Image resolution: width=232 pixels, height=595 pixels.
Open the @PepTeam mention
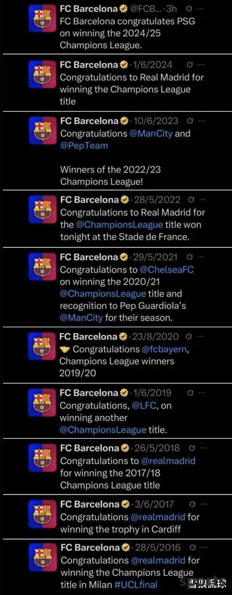tap(84, 146)
